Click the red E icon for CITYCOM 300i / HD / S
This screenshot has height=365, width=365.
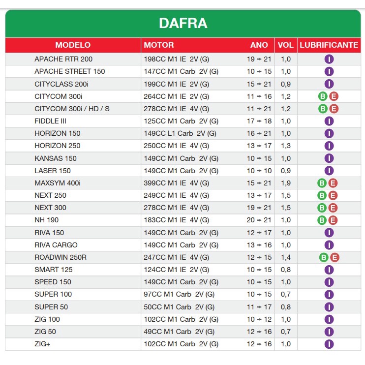coord(334,109)
